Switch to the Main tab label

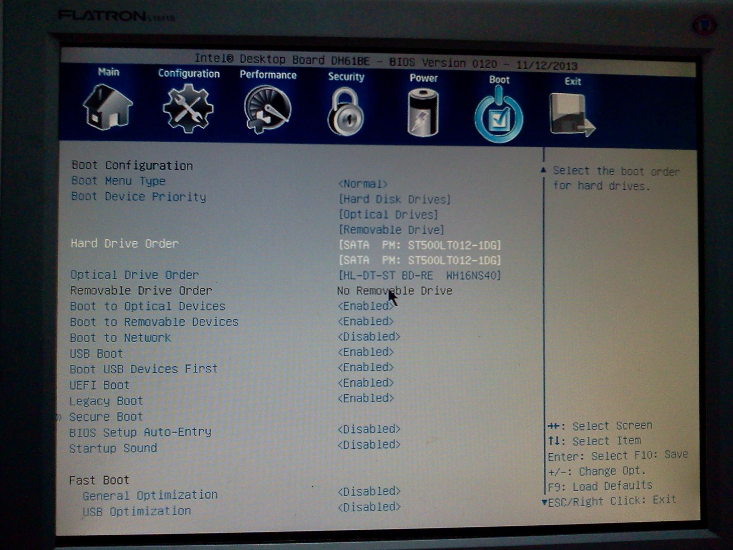pyautogui.click(x=108, y=72)
